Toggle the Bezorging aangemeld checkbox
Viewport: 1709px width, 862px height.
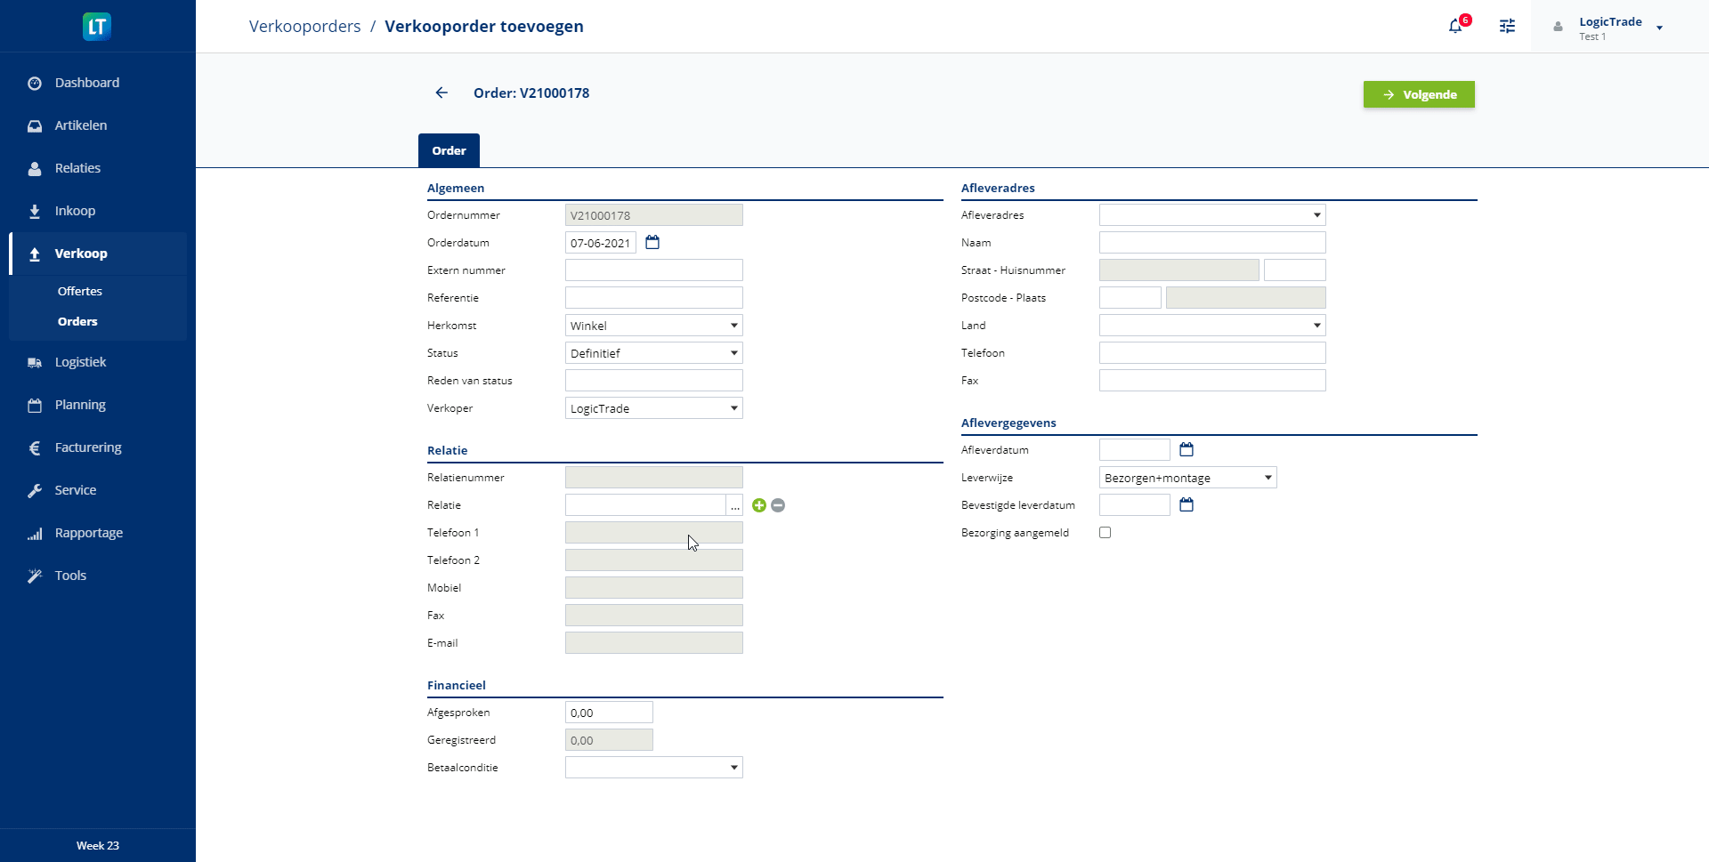click(x=1106, y=533)
